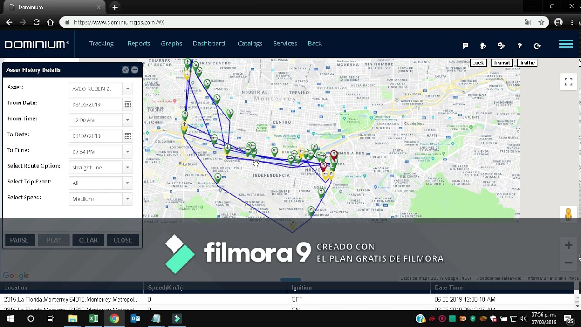This screenshot has height=327, width=581.
Task: Go to browser home page
Action: pos(50,22)
